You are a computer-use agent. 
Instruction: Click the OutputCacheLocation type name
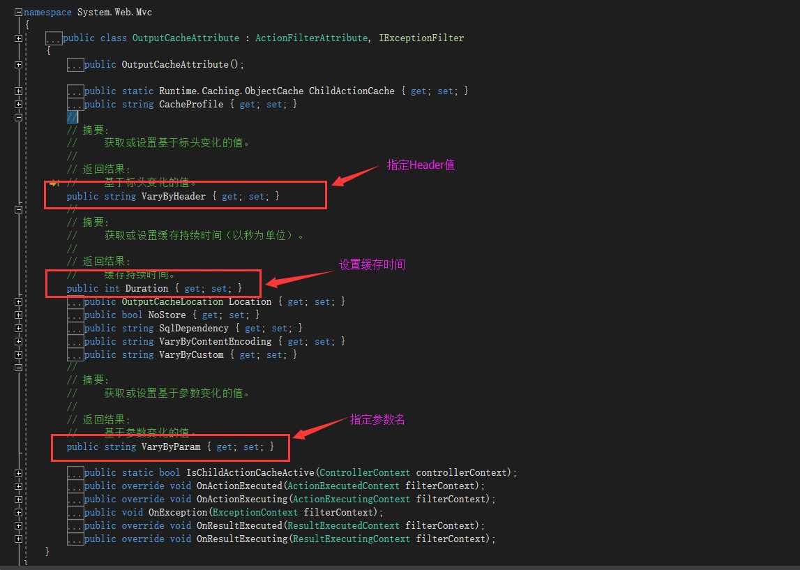(172, 302)
